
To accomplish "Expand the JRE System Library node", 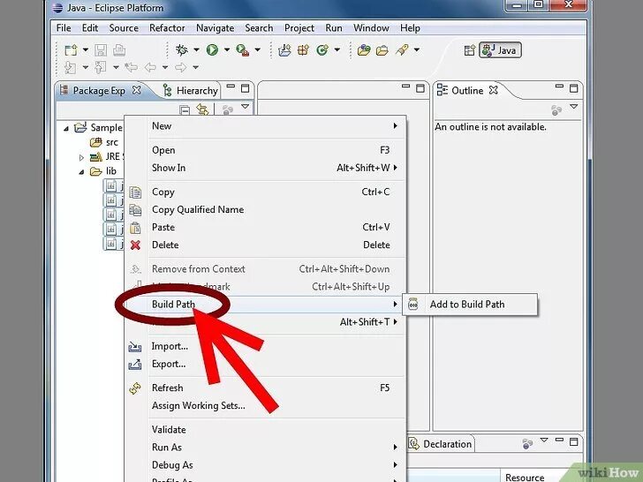I will coord(81,157).
